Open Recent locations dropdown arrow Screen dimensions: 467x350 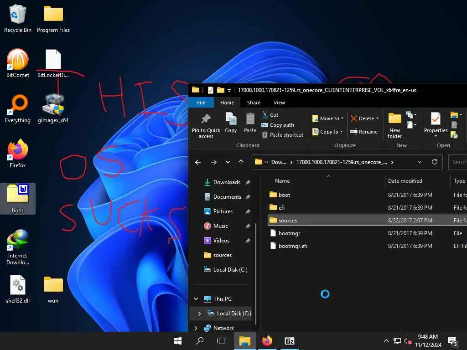tap(228, 162)
